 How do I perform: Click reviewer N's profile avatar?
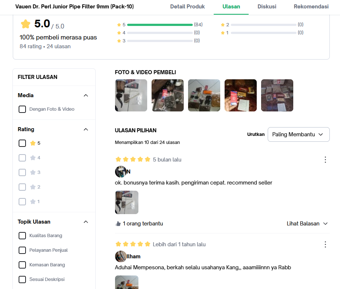121,172
